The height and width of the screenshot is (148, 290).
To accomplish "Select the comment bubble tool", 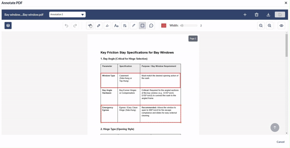I will coord(151,26).
